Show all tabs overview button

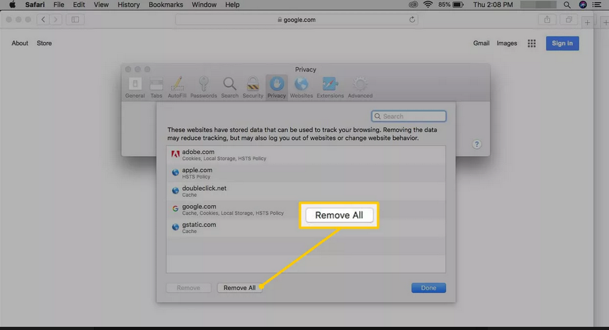click(x=569, y=20)
